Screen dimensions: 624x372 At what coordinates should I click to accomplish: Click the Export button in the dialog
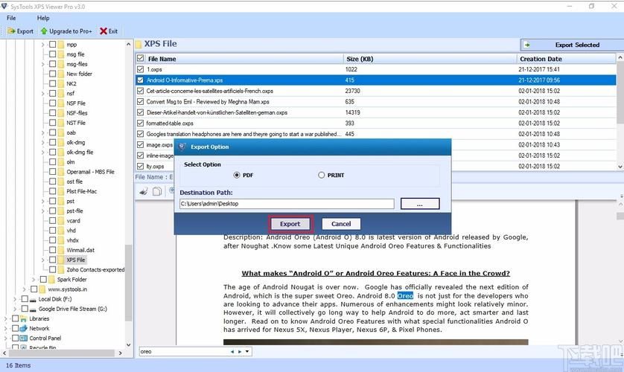[290, 224]
